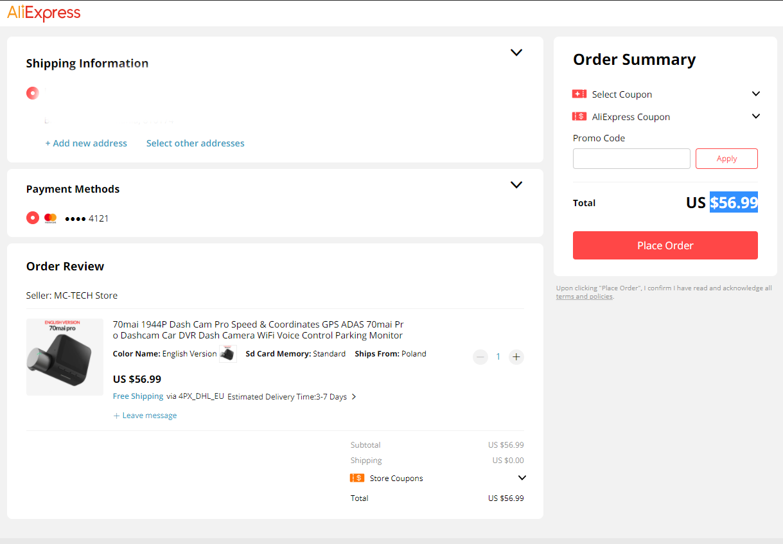Click the AliExpress Coupon label
Viewport: 783px width, 544px height.
(631, 117)
